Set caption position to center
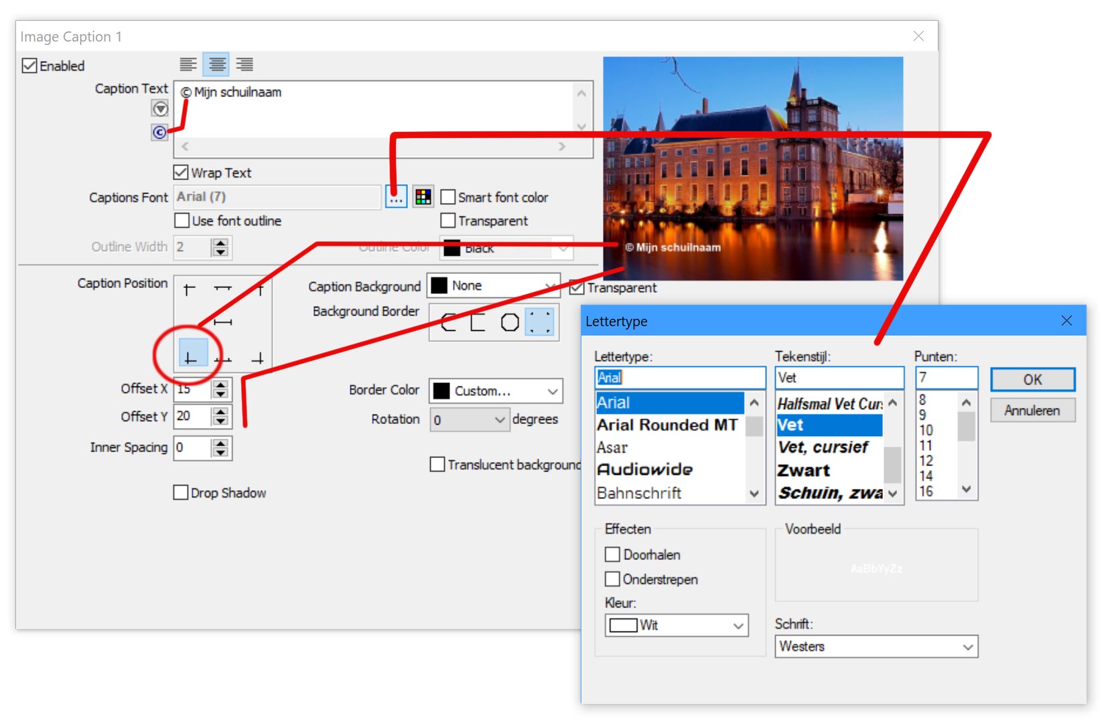Image resolution: width=1114 pixels, height=724 pixels. tap(222, 322)
